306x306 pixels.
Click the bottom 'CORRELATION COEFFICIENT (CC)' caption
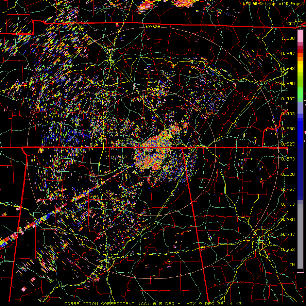point(107,304)
